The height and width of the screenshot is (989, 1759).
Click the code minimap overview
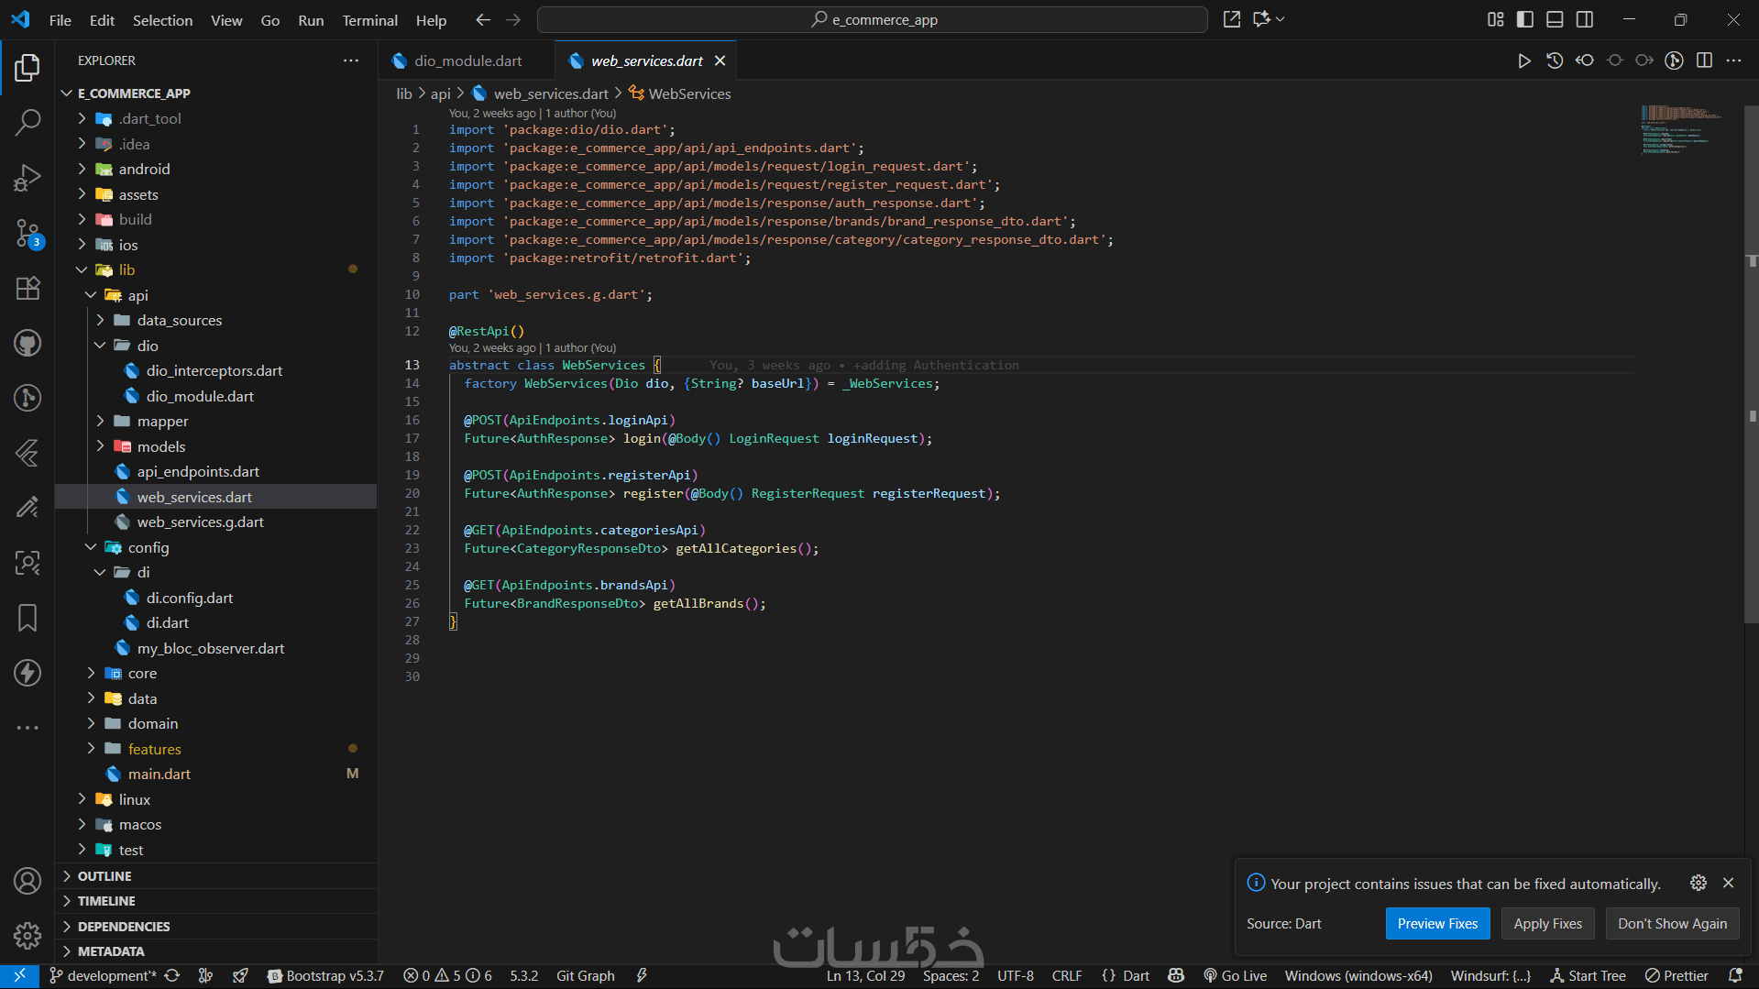coord(1682,129)
